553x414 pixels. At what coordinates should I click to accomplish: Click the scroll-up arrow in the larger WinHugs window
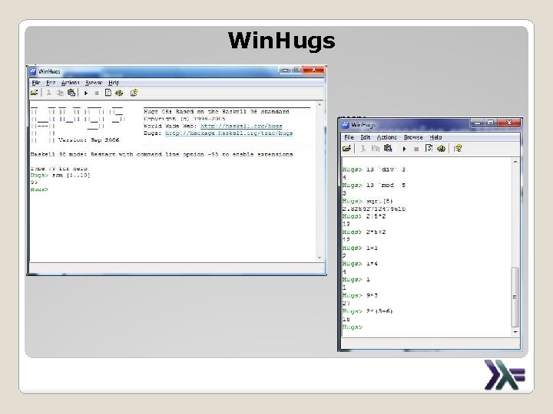click(320, 104)
